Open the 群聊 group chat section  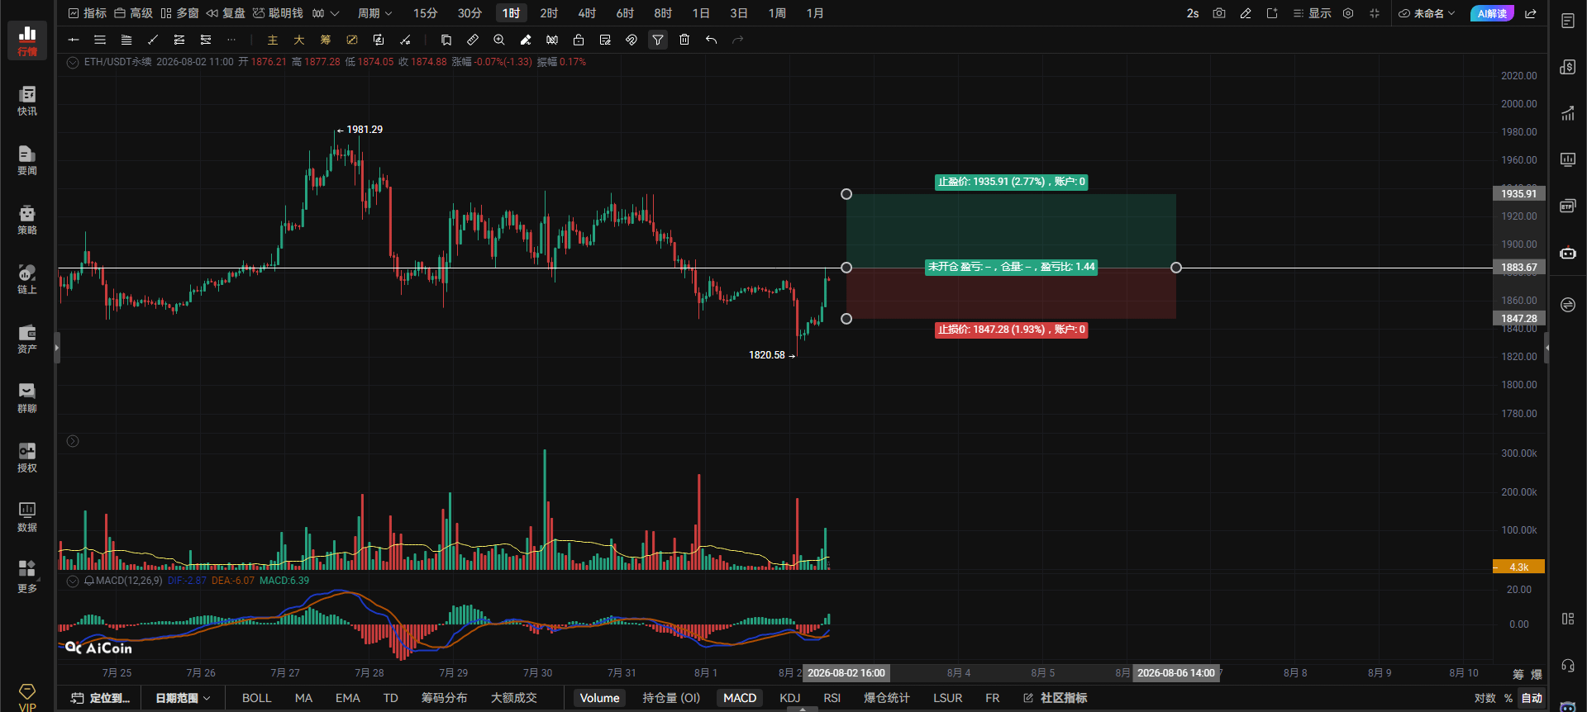(x=27, y=397)
